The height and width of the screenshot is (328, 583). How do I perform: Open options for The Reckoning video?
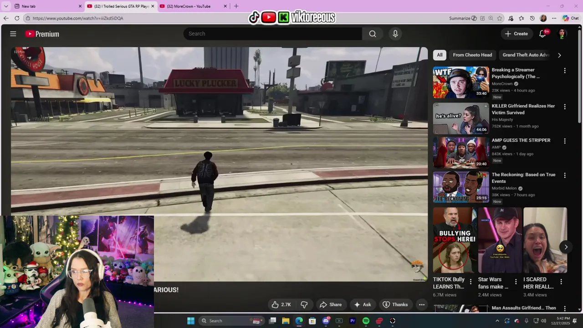[x=565, y=175]
